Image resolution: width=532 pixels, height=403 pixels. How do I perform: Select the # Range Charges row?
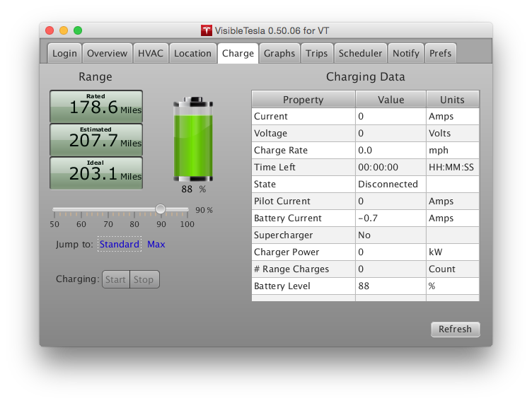[366, 269]
